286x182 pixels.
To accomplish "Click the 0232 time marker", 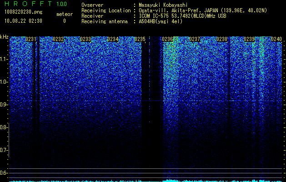I will tap(58, 39).
